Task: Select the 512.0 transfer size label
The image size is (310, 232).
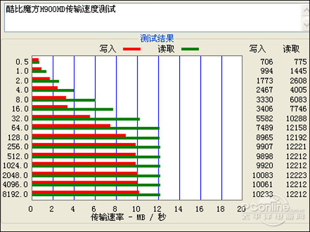Action: point(18,157)
